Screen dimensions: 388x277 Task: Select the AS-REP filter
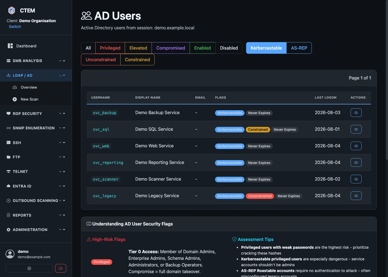(x=299, y=48)
